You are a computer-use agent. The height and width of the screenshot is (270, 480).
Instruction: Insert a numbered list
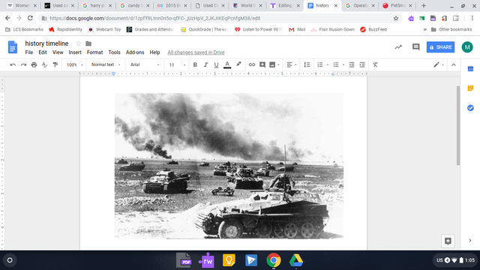(320, 64)
